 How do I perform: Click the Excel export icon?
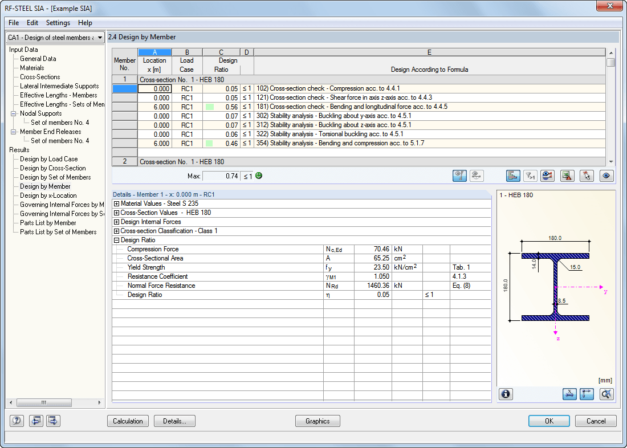567,176
